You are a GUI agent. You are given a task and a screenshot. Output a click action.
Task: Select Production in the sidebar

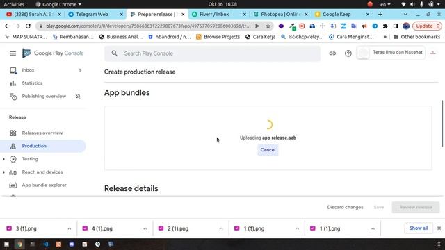click(x=43, y=146)
